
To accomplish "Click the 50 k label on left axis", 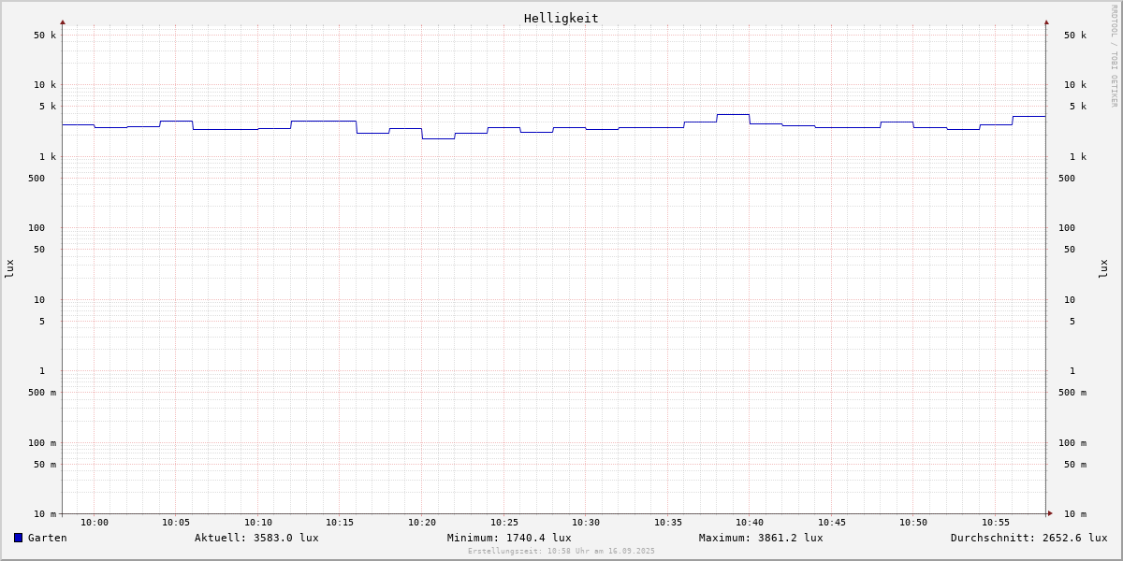I will pyautogui.click(x=45, y=36).
